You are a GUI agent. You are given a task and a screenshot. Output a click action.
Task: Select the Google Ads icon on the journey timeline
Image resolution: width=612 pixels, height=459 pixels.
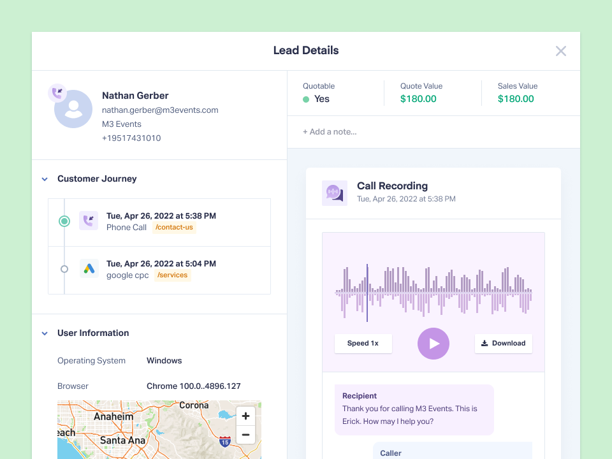point(89,269)
